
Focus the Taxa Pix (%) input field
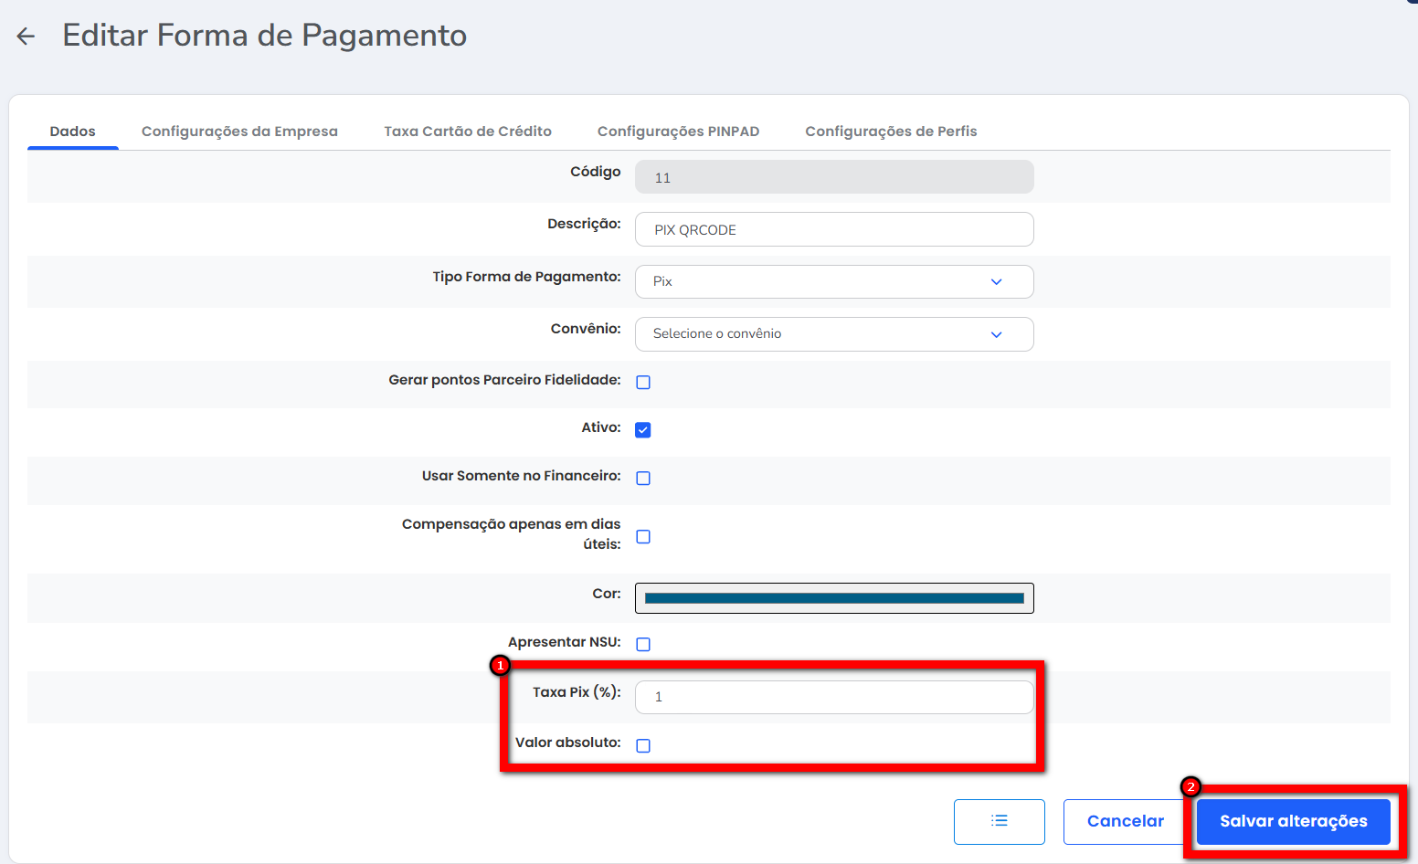click(833, 697)
